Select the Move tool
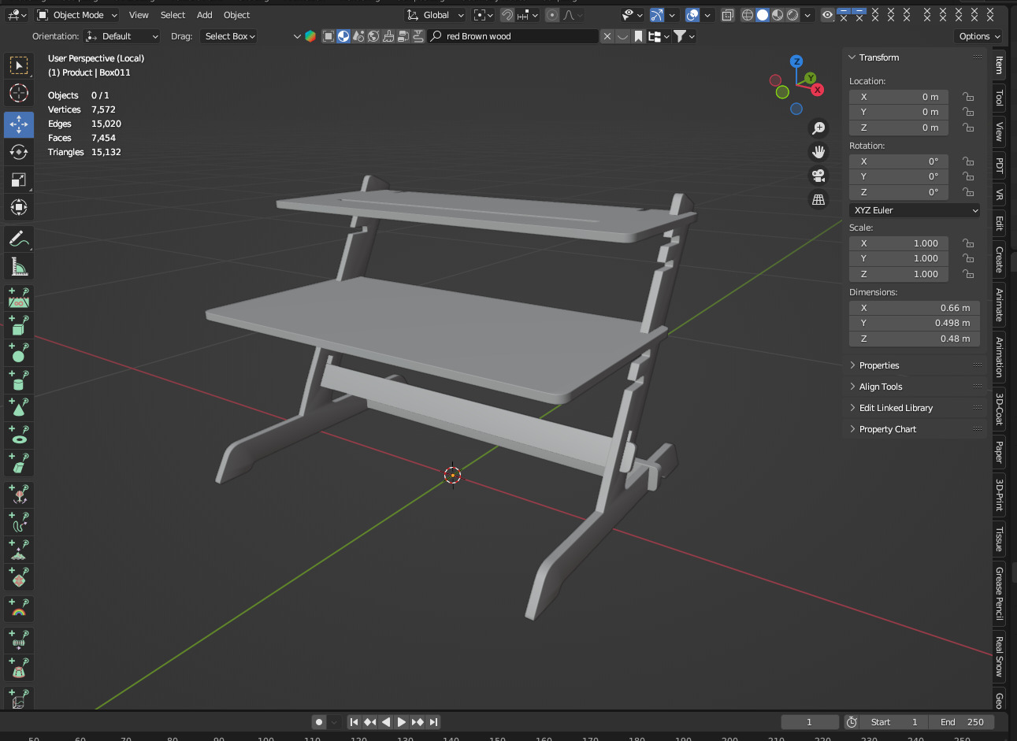This screenshot has width=1017, height=741. [x=19, y=124]
